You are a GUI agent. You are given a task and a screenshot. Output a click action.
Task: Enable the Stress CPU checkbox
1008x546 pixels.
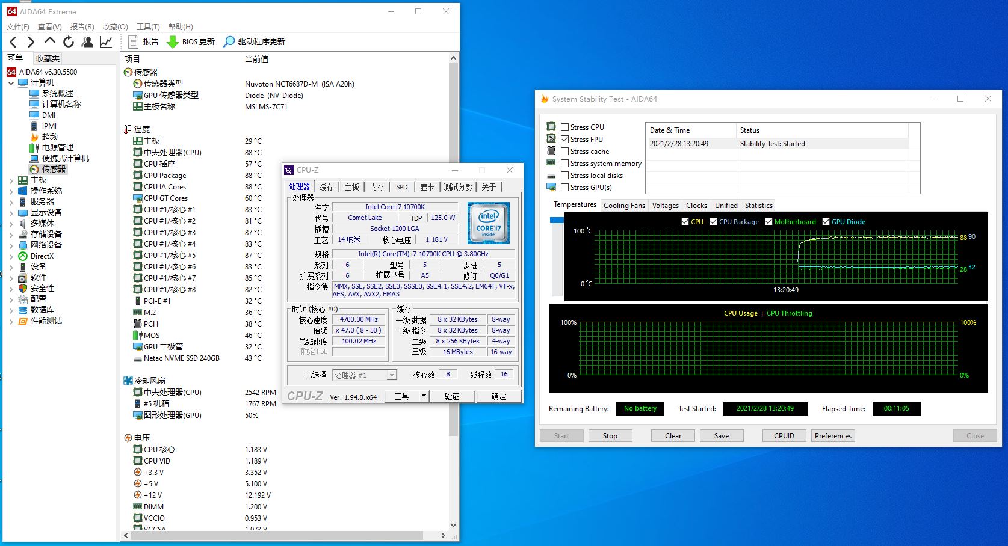(x=564, y=127)
